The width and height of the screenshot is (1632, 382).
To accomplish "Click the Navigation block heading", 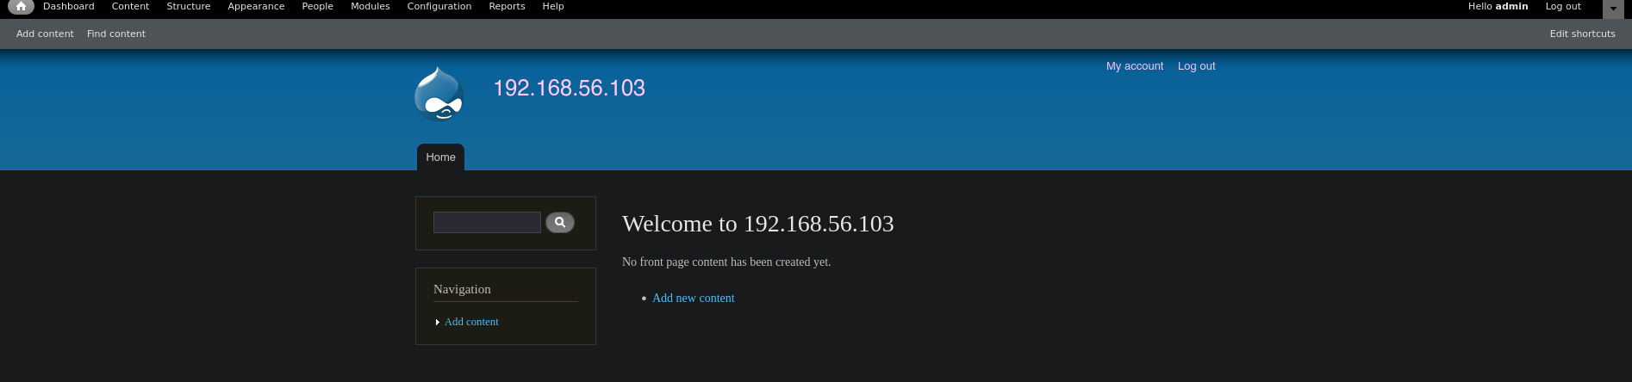I will pos(462,289).
